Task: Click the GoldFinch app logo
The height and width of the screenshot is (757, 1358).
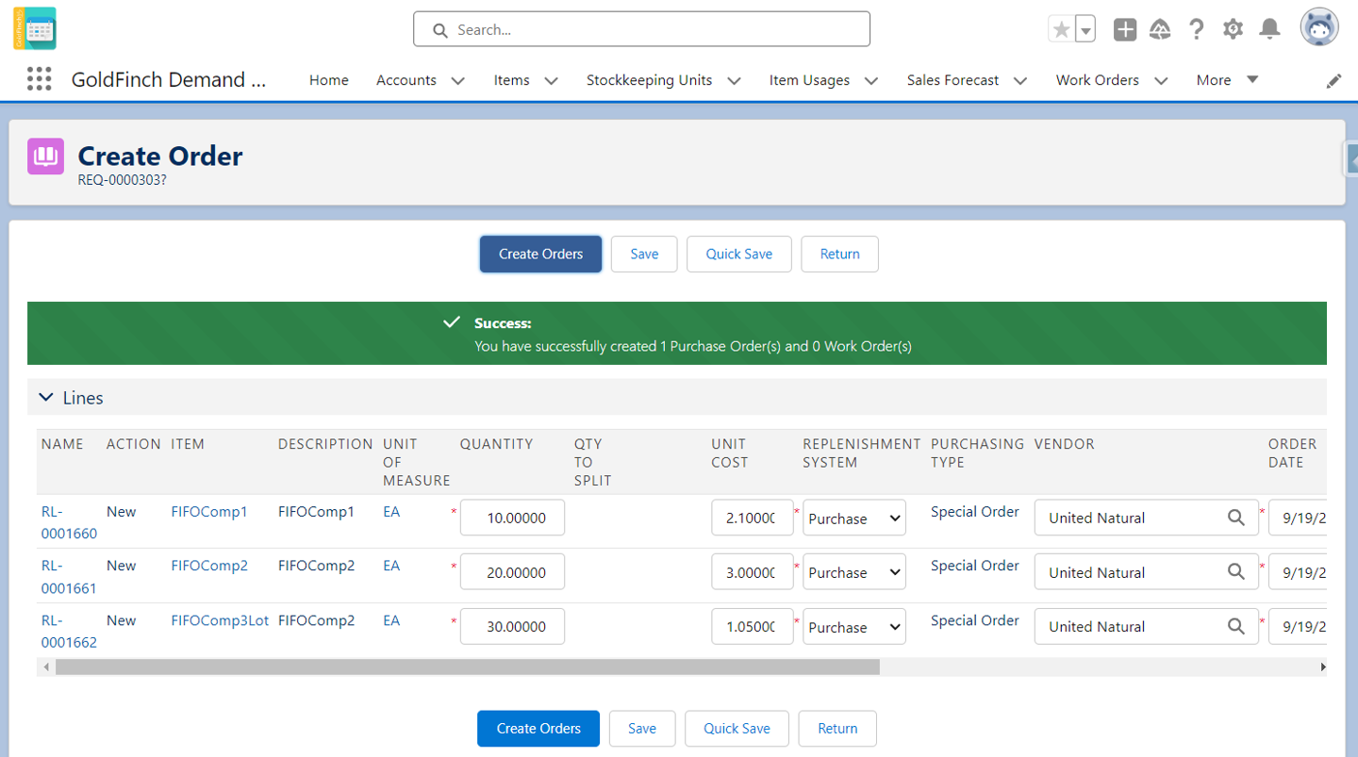Action: 35,28
